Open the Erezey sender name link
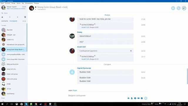The width and height of the screenshot is (188, 106). click(x=80, y=32)
